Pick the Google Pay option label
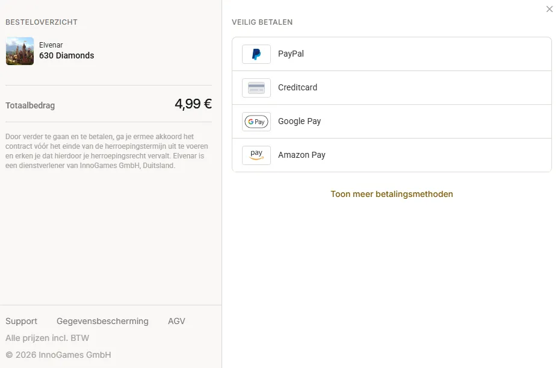Screen dimensions: 558x368 click(299, 121)
